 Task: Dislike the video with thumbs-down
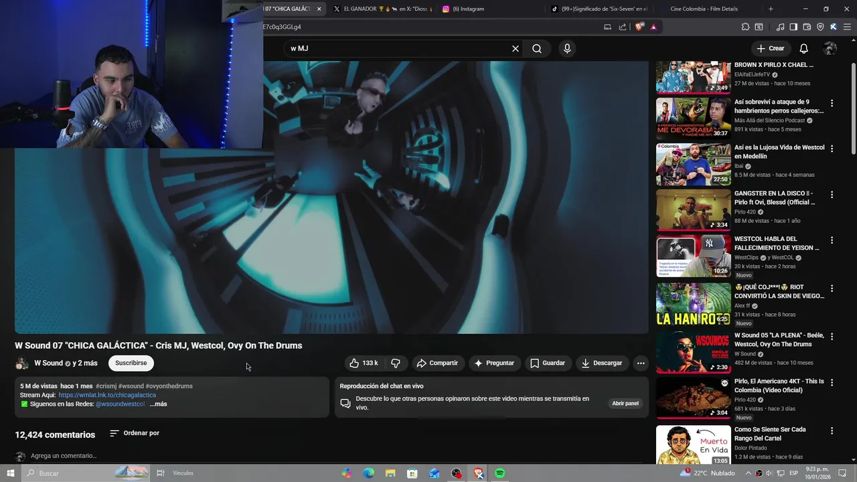(396, 363)
